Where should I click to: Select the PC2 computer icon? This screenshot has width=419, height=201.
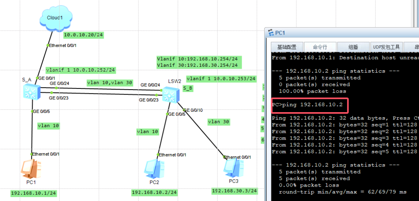tap(154, 169)
